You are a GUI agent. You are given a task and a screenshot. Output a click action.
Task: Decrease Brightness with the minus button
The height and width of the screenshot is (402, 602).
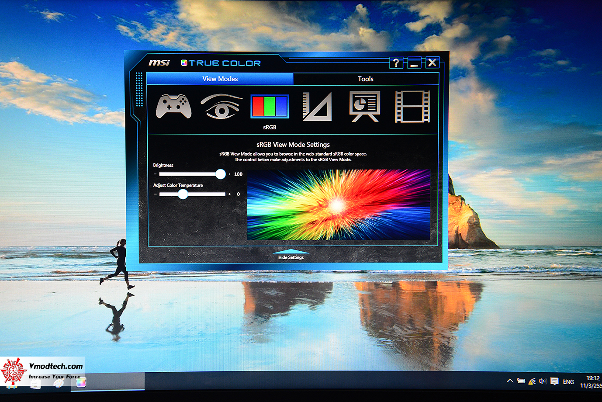[x=155, y=174]
